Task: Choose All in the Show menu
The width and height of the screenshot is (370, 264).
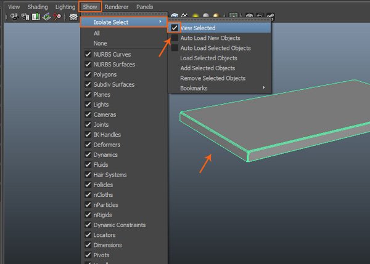Action: (x=97, y=33)
